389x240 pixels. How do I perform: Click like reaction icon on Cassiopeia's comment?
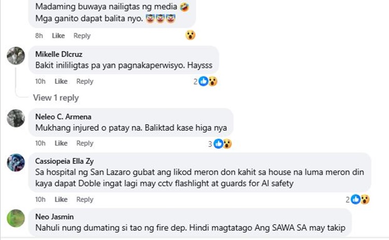(x=356, y=200)
